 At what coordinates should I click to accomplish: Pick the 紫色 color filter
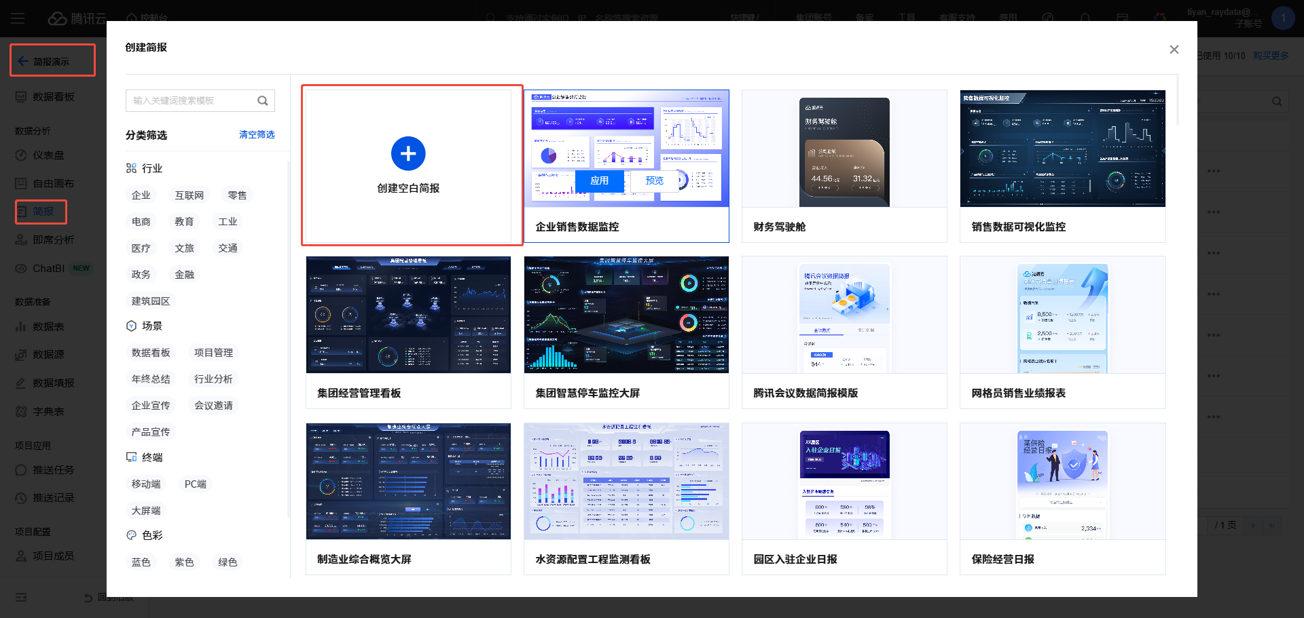pos(184,562)
